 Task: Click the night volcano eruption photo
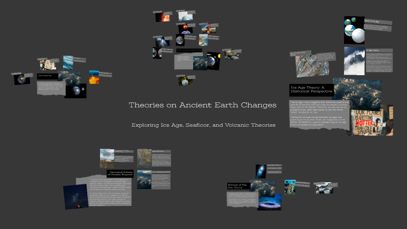tap(76, 197)
